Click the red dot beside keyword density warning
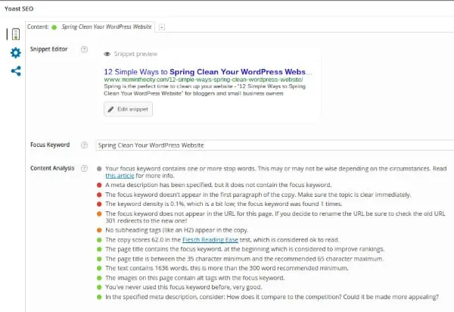The image size is (454, 312). tap(99, 204)
